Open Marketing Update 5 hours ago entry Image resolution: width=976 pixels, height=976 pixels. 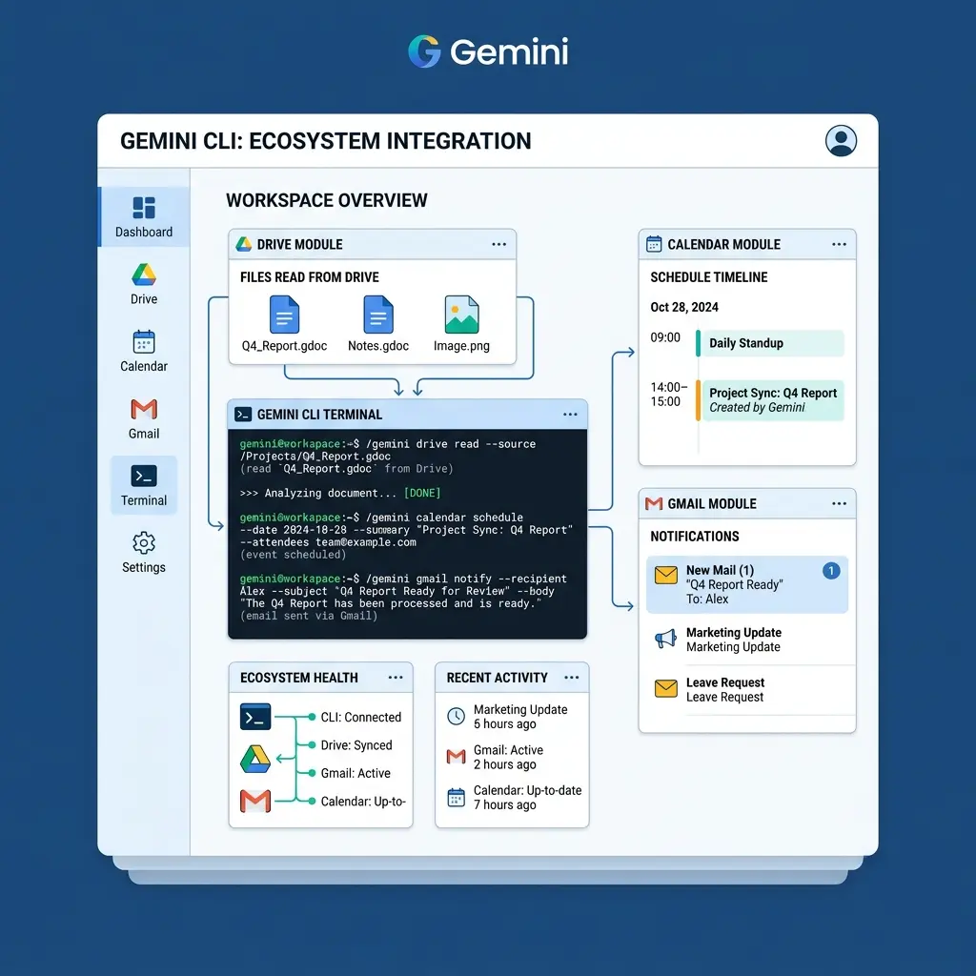520,717
